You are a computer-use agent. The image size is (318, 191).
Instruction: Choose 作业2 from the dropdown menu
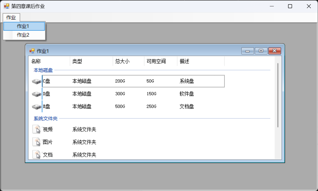click(x=24, y=35)
